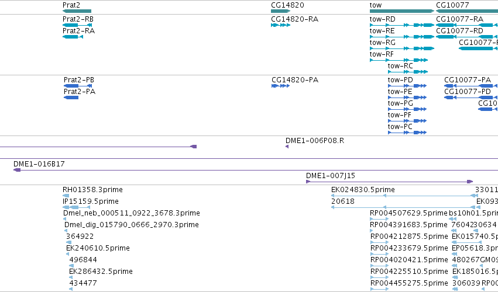Click the RH01358.3prime EST label
The image size is (498, 292).
pyautogui.click(x=92, y=190)
